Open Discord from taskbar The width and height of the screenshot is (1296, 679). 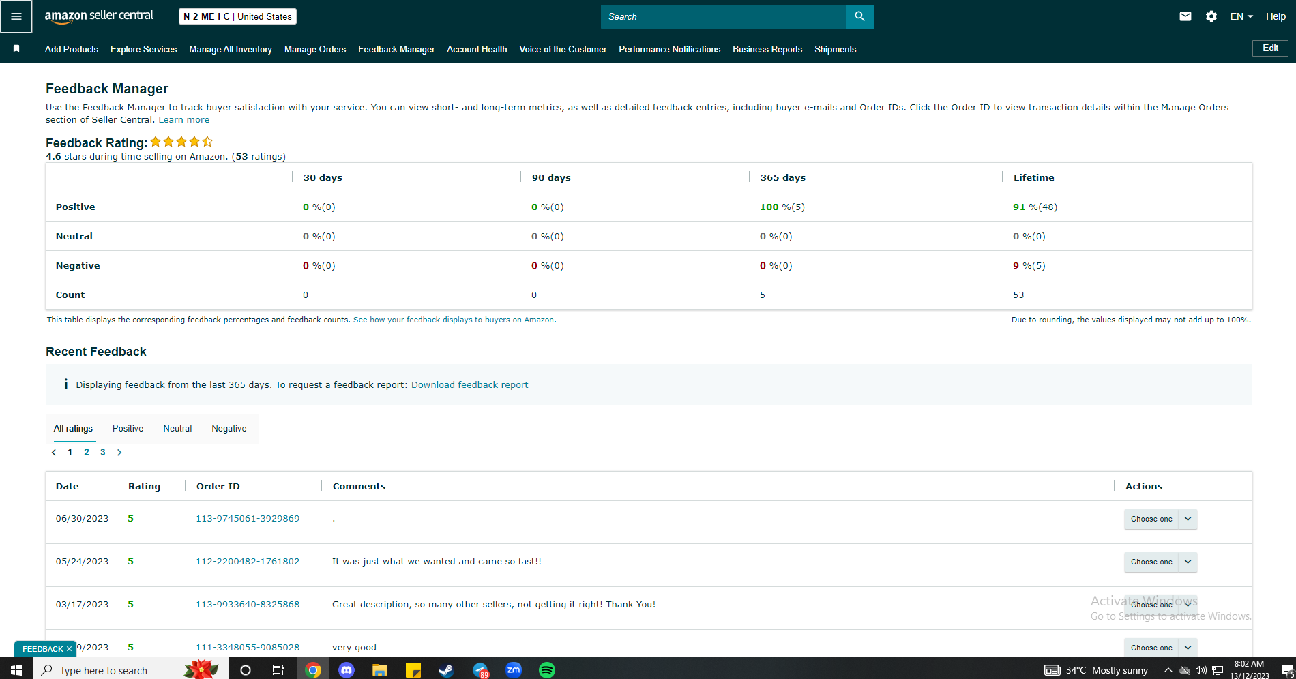(347, 670)
